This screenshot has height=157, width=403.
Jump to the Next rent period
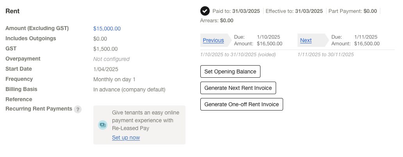[306, 40]
